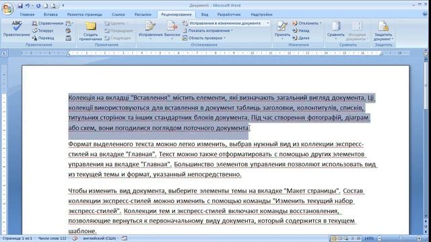This screenshot has height=242, width=431.
Task: Click the zoom slider handle
Action: click(x=401, y=239)
